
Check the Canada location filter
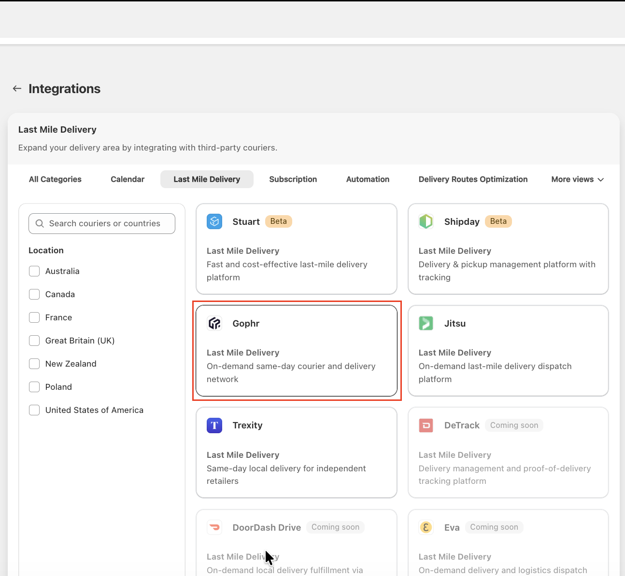(34, 294)
